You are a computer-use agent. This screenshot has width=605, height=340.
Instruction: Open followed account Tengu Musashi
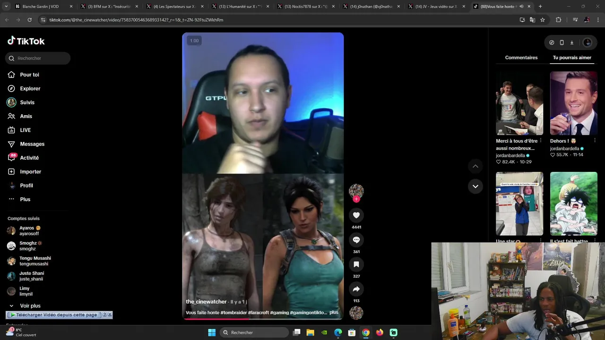35,261
